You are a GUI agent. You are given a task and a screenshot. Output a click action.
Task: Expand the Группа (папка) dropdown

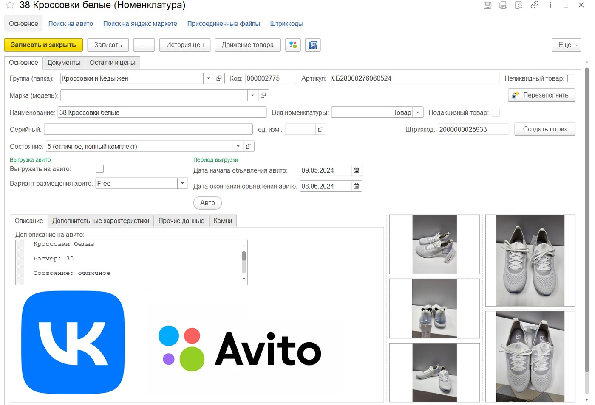(208, 78)
